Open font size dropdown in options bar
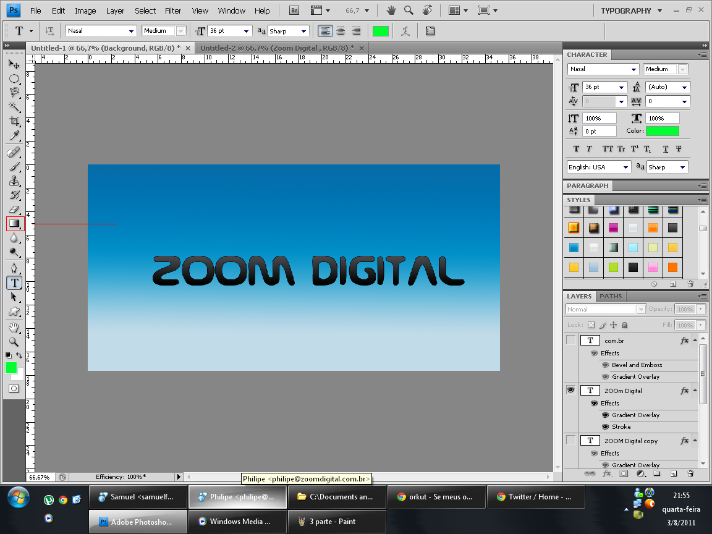 (246, 31)
